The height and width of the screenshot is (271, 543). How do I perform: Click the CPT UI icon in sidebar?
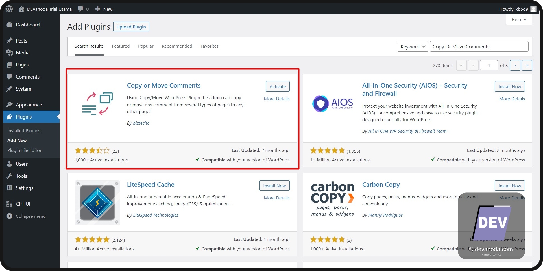tap(10, 204)
